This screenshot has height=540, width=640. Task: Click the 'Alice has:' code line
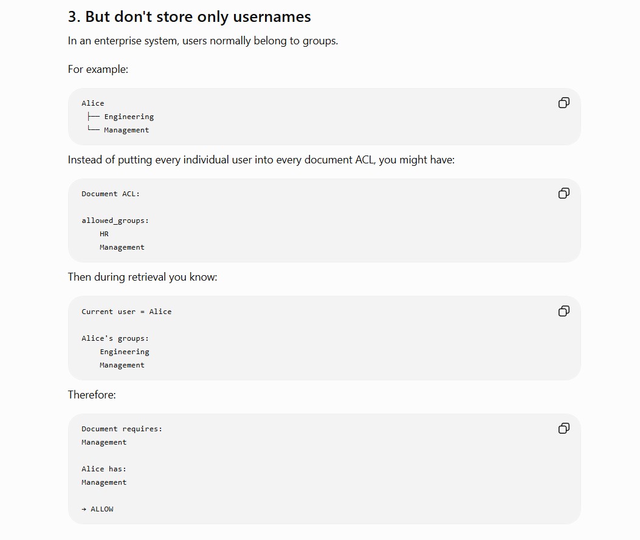tap(104, 469)
